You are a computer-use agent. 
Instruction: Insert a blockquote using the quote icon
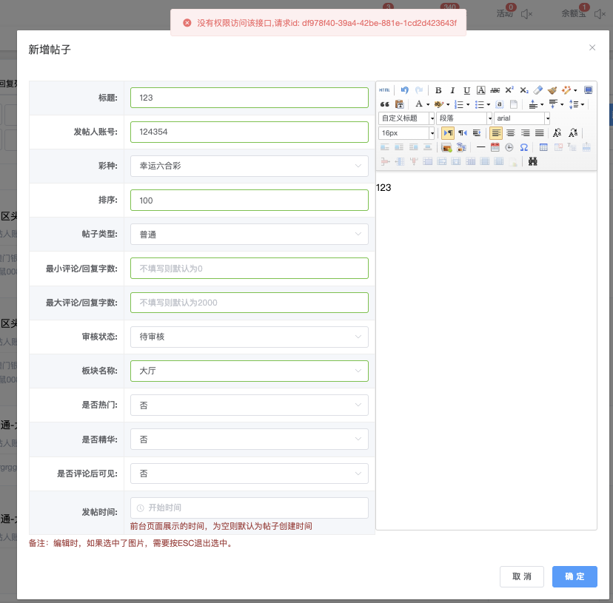[x=384, y=104]
